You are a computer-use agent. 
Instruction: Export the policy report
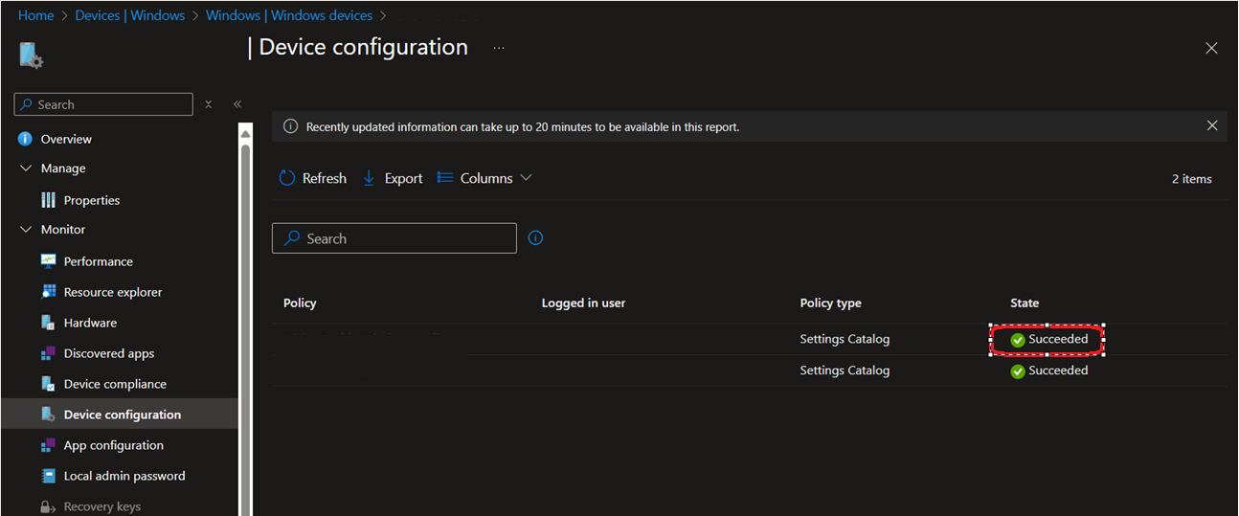coord(392,178)
